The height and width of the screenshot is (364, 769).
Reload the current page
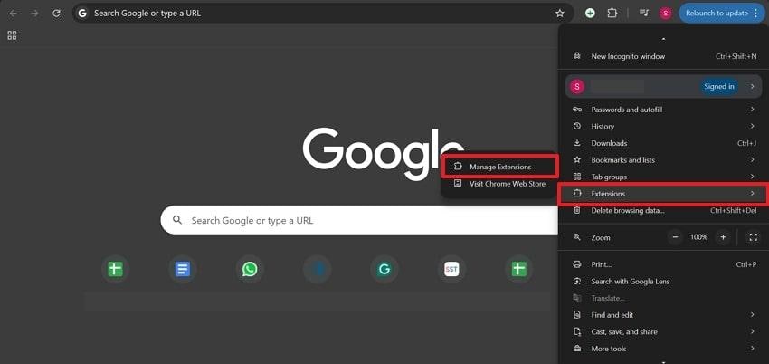pyautogui.click(x=56, y=14)
